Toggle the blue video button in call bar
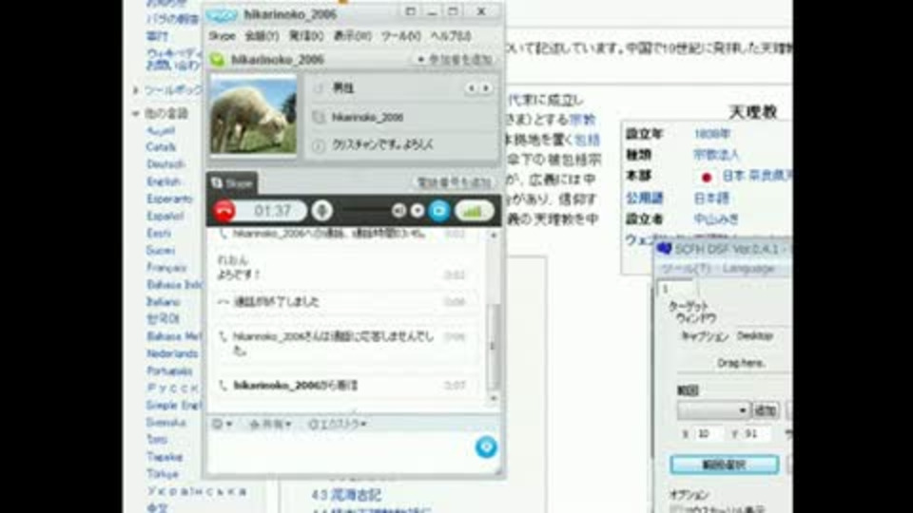 (439, 211)
